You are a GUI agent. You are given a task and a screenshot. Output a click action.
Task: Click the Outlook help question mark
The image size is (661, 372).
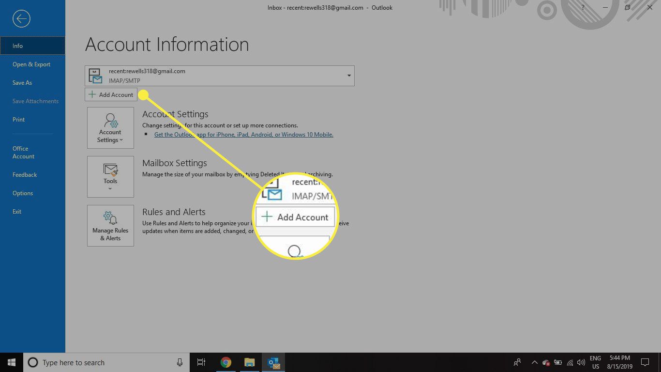(x=583, y=7)
